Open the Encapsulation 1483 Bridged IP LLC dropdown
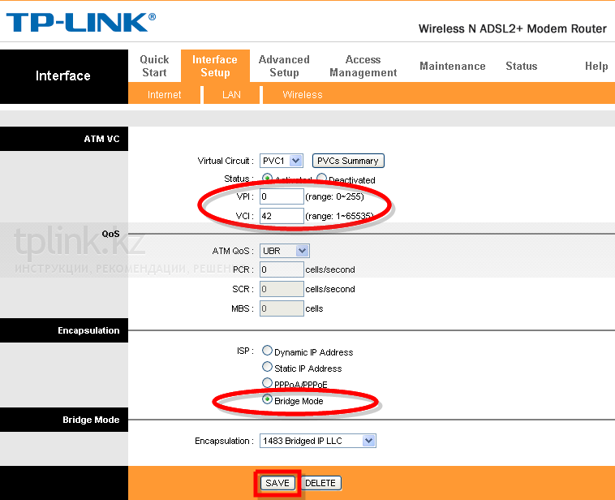The image size is (615, 500). click(318, 441)
